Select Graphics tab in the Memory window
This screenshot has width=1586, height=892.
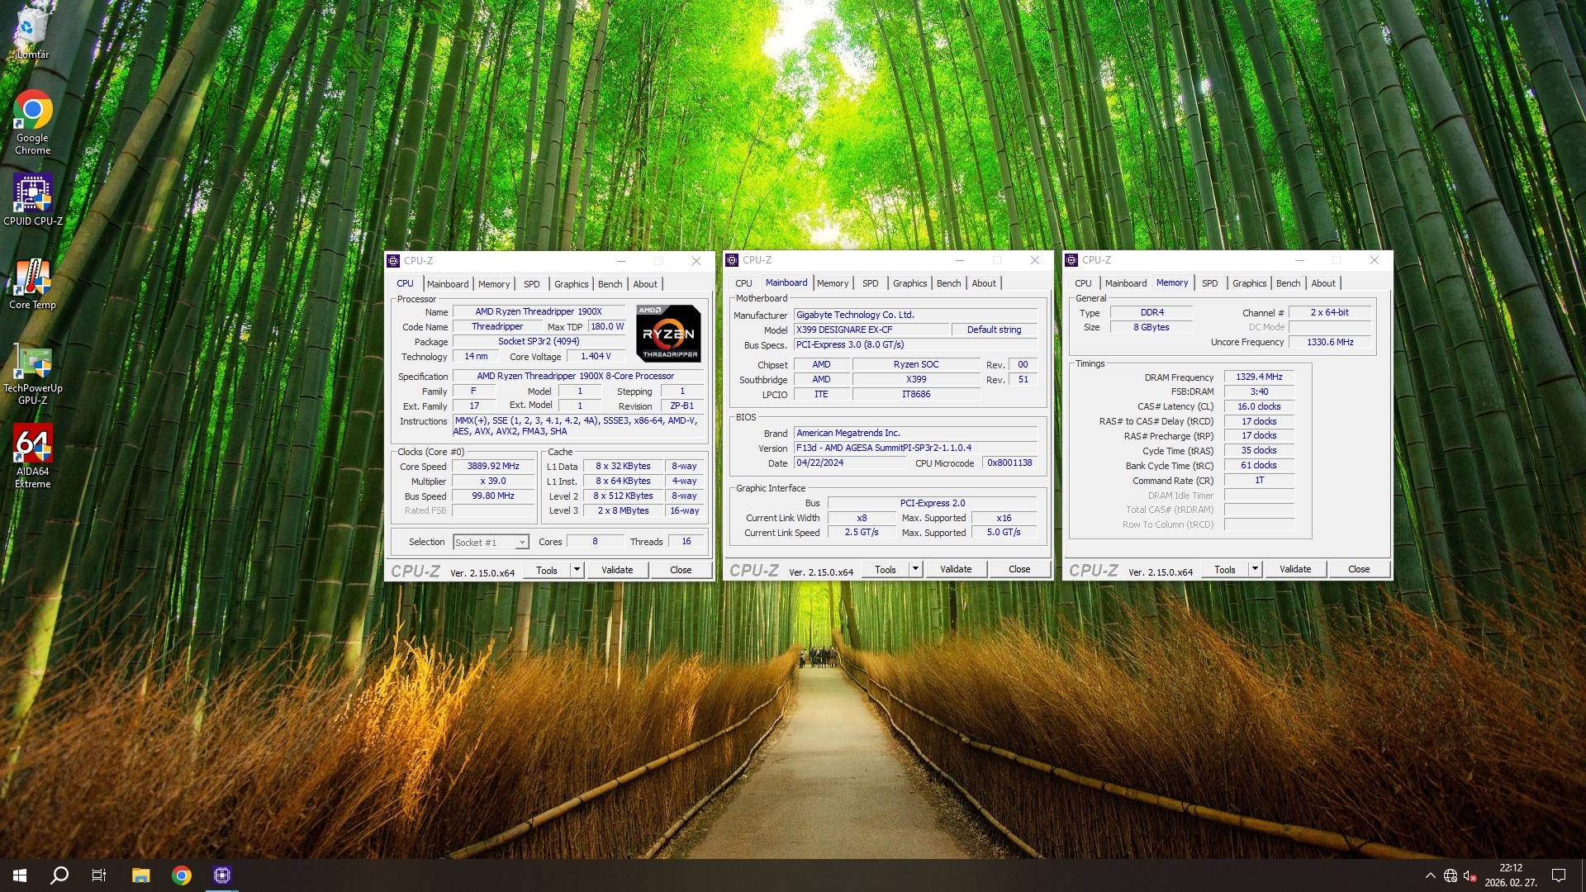tap(1249, 283)
